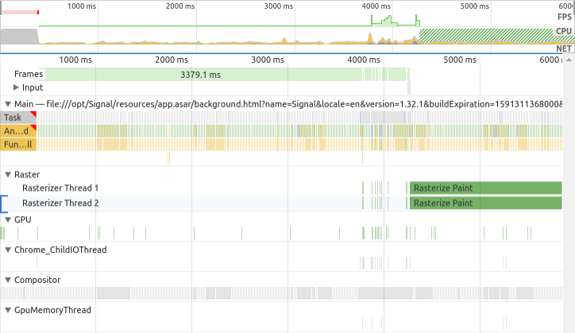Click the 3000 ms overview ruler mark
Screen dimensions: 575x333
pyautogui.click(x=278, y=6)
